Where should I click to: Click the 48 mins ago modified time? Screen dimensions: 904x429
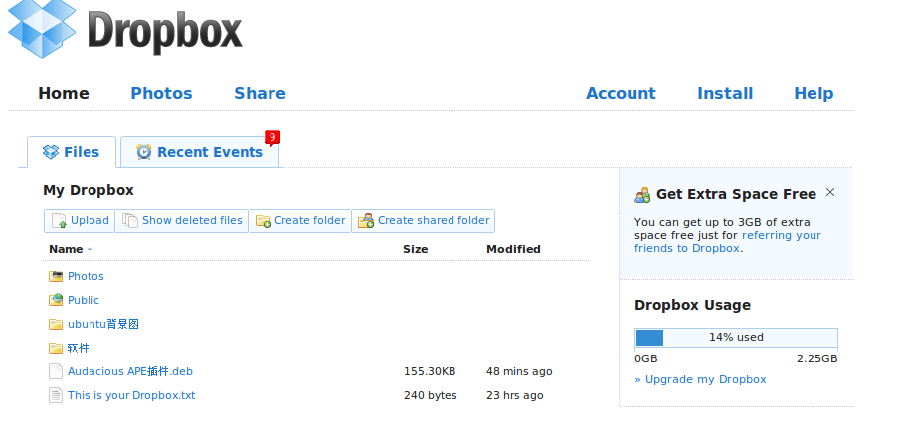pos(519,371)
